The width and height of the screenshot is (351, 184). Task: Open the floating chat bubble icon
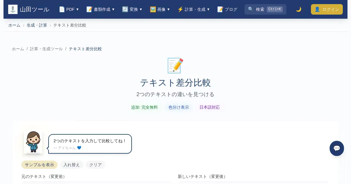tap(337, 148)
